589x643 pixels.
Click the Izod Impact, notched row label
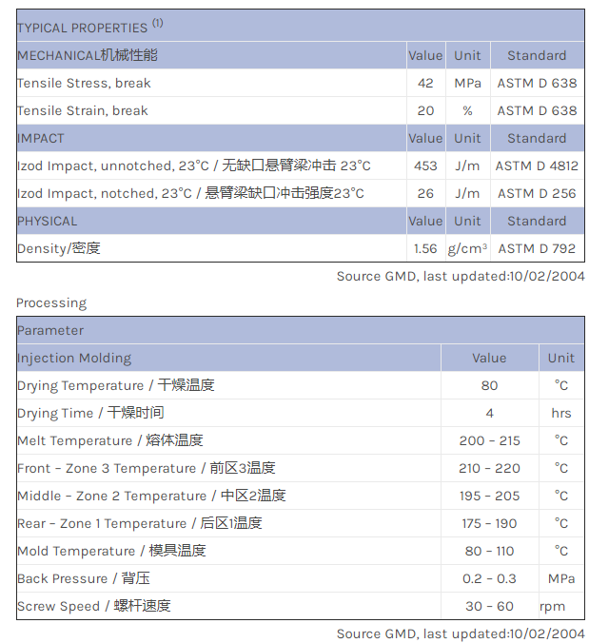190,193
